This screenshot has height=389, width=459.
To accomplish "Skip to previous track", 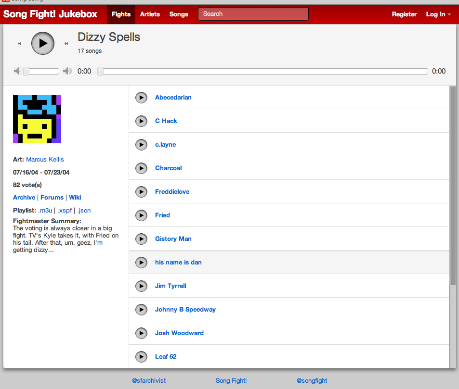I will 19,44.
